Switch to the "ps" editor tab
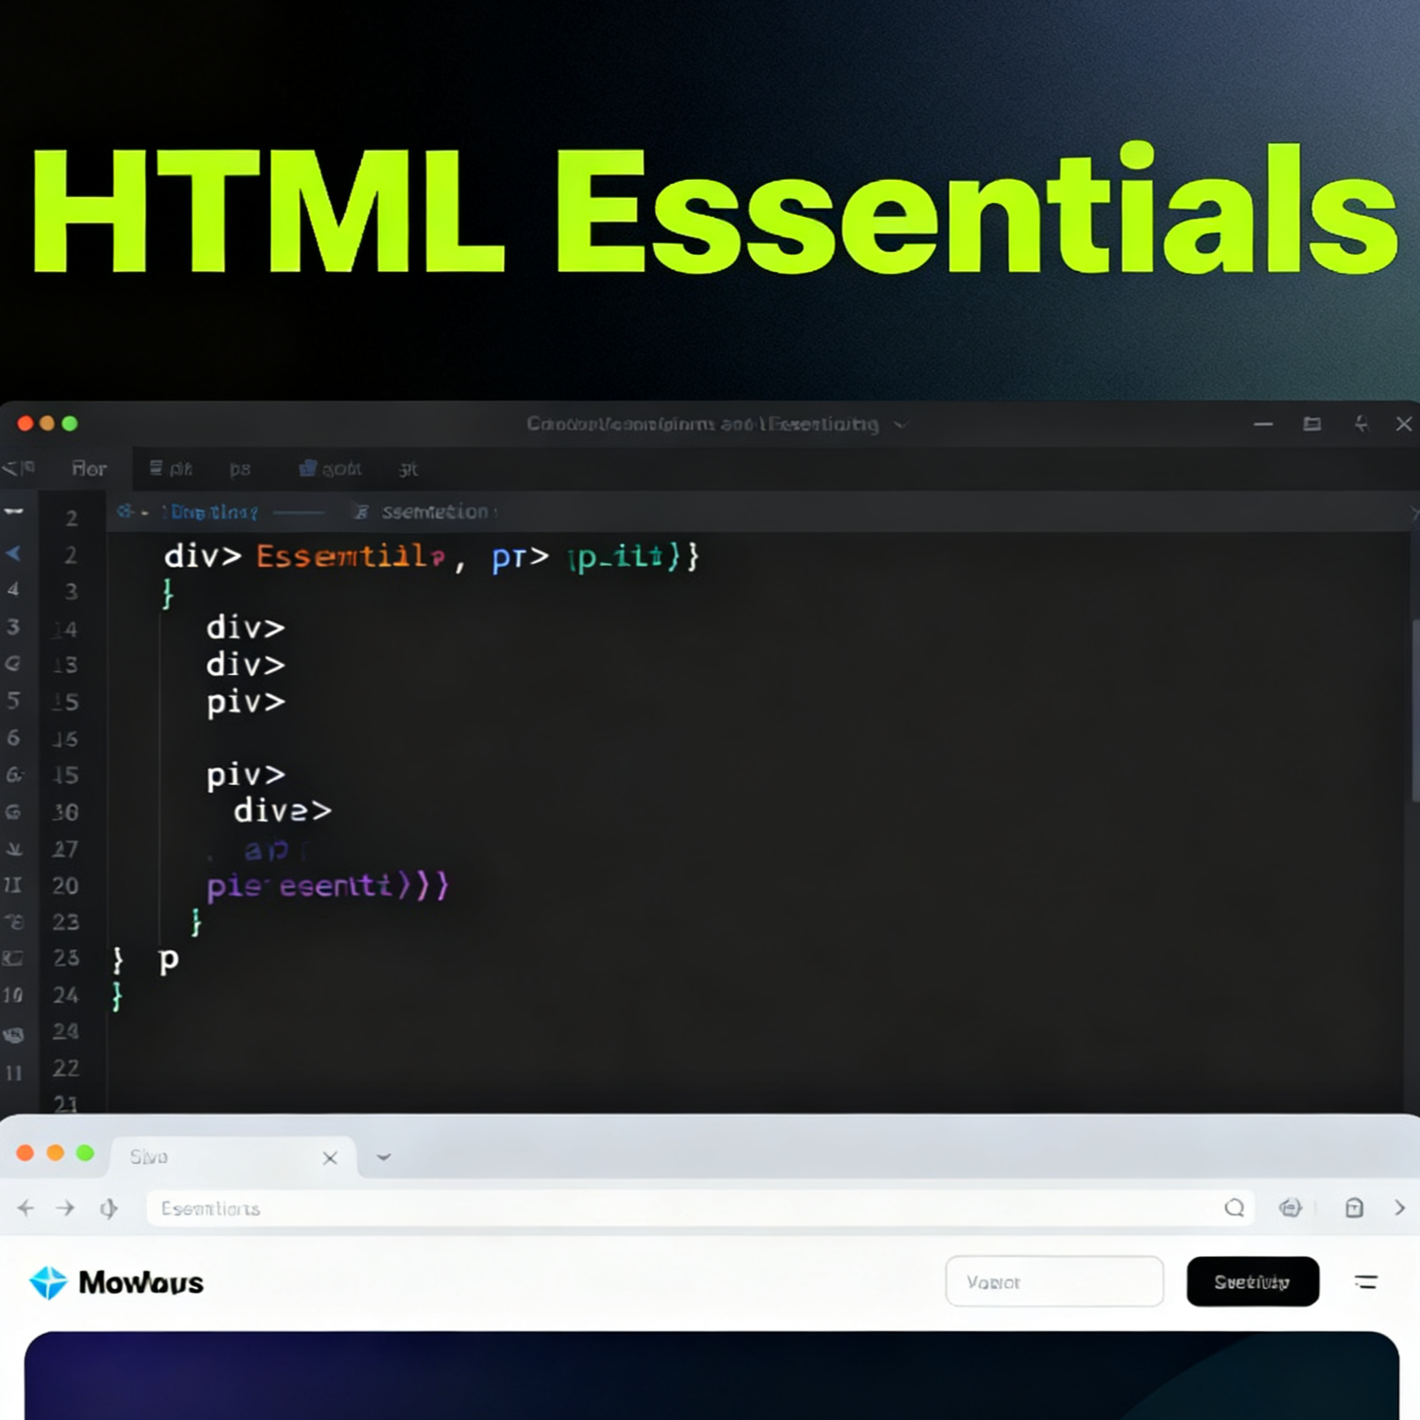The width and height of the screenshot is (1420, 1420). point(240,469)
